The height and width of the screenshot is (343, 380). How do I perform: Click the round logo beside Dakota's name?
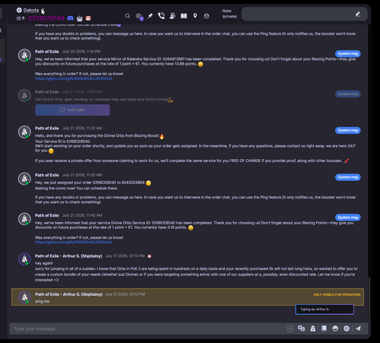(19, 10)
